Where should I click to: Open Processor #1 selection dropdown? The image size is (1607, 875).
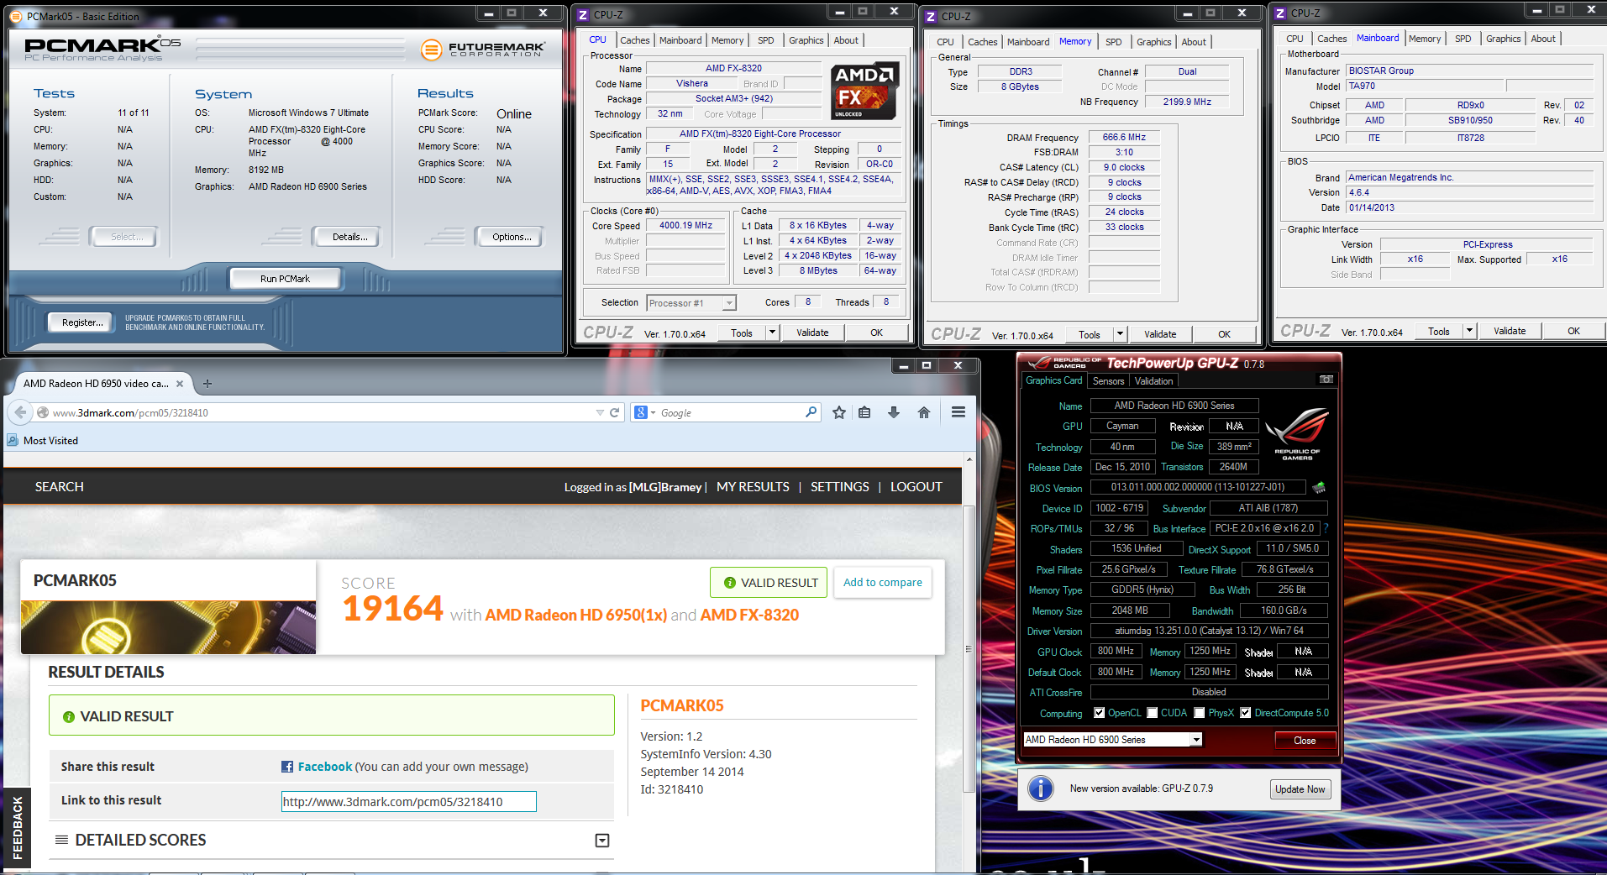729,303
